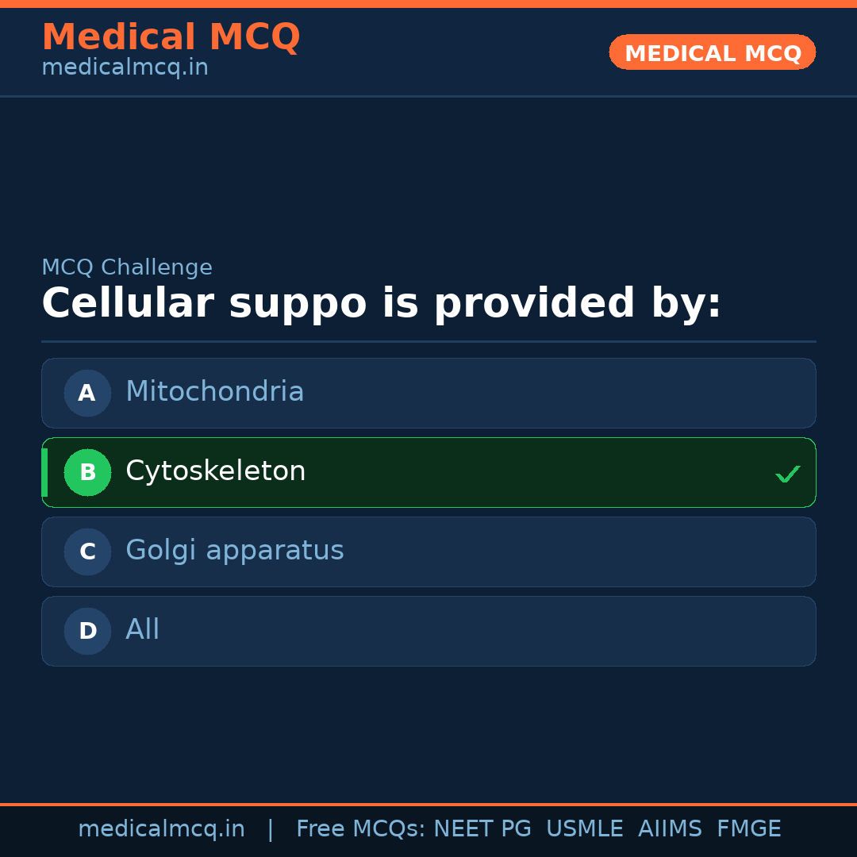Click the green highlight bar beside option B
Image resolution: width=857 pixels, height=857 pixels.
[x=44, y=472]
